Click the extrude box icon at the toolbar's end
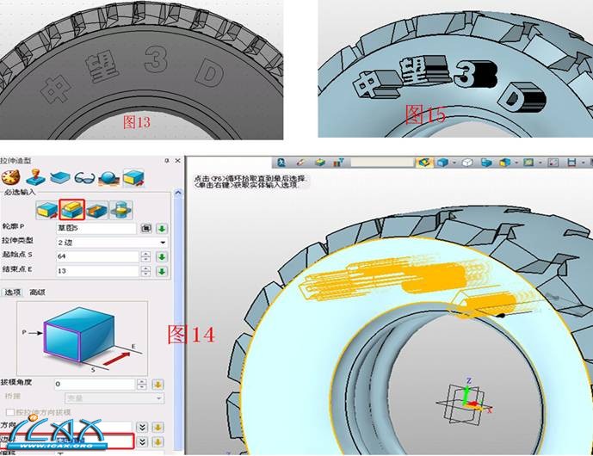Viewport: 593px width, 456px height. pos(133,178)
